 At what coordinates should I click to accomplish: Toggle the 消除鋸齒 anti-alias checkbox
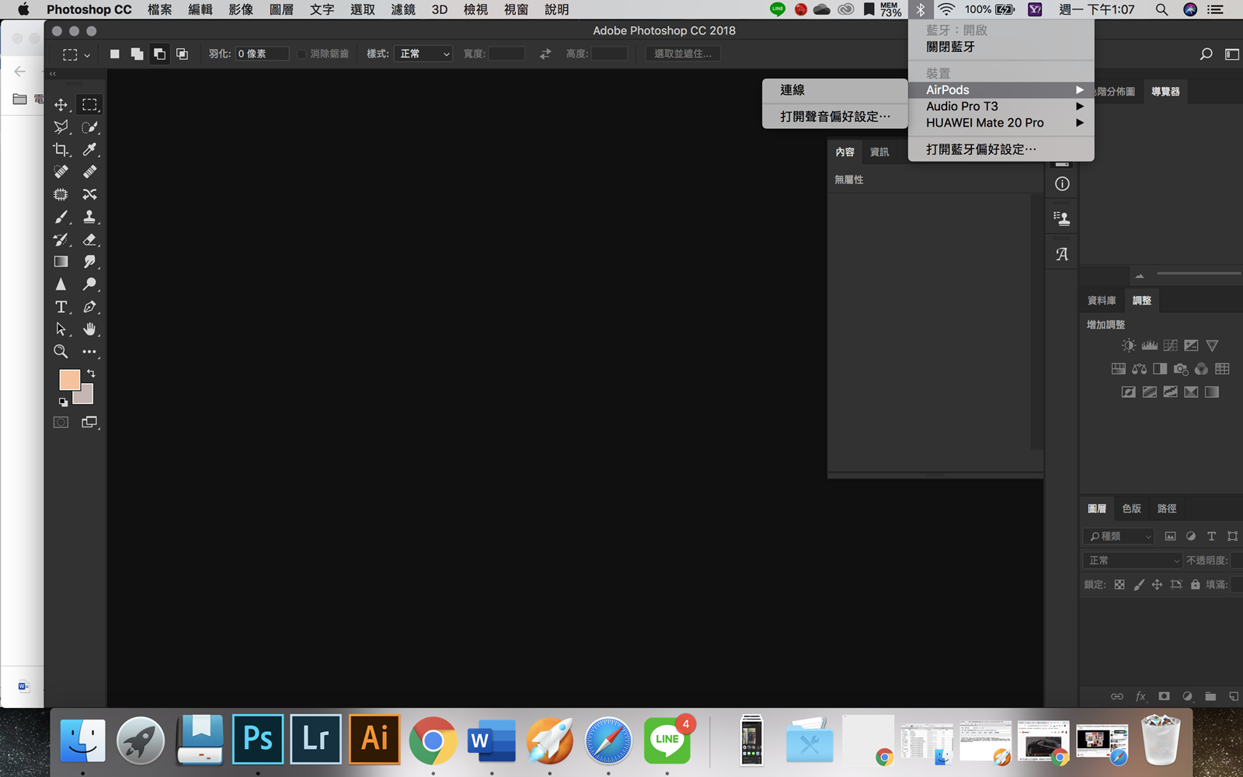coord(302,54)
